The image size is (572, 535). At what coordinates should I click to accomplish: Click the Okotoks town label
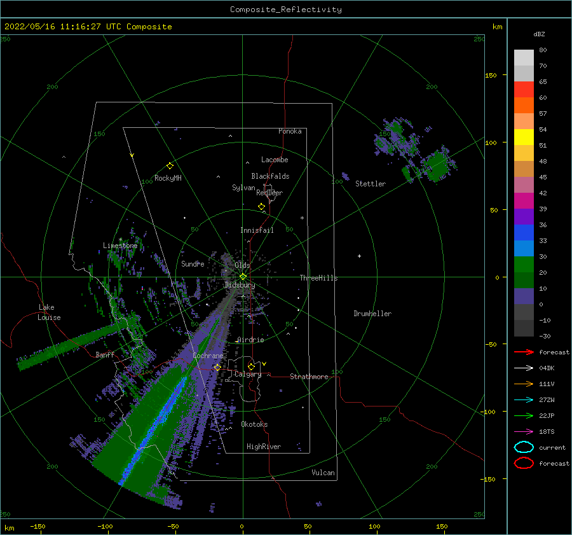pyautogui.click(x=254, y=424)
